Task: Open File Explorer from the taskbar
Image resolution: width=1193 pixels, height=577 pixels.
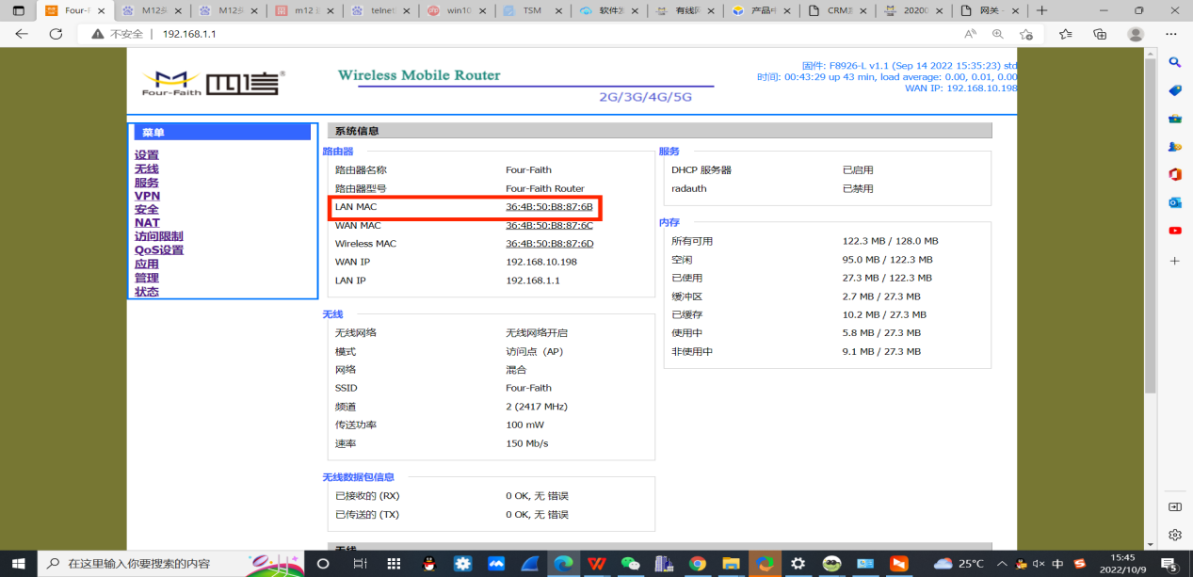Action: tap(731, 564)
